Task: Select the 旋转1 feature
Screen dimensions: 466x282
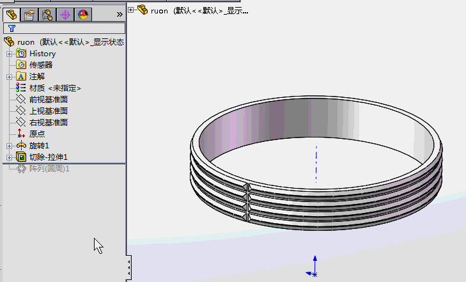Action: 39,145
